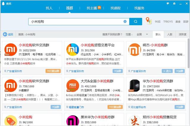
Task: Click the 小米抢购 search input field
Action: (x=79, y=22)
